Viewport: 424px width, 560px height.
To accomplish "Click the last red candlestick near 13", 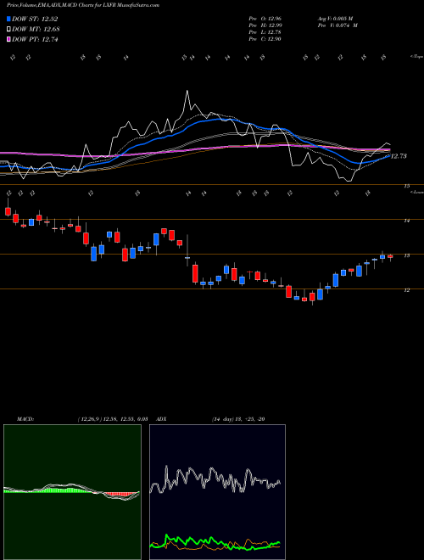I will (x=390, y=256).
